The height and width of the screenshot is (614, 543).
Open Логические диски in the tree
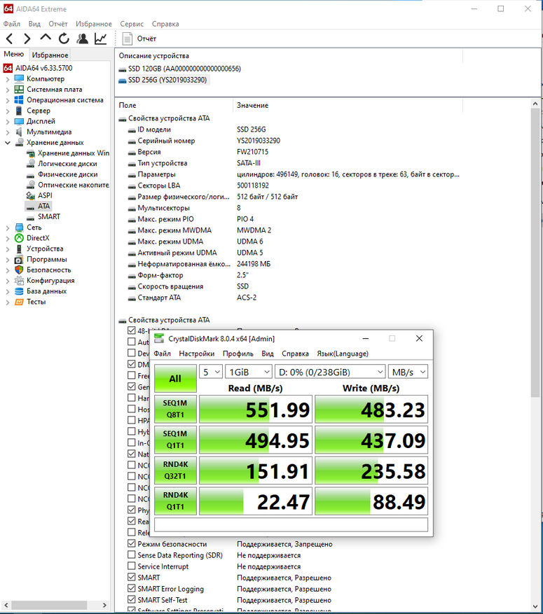click(67, 164)
